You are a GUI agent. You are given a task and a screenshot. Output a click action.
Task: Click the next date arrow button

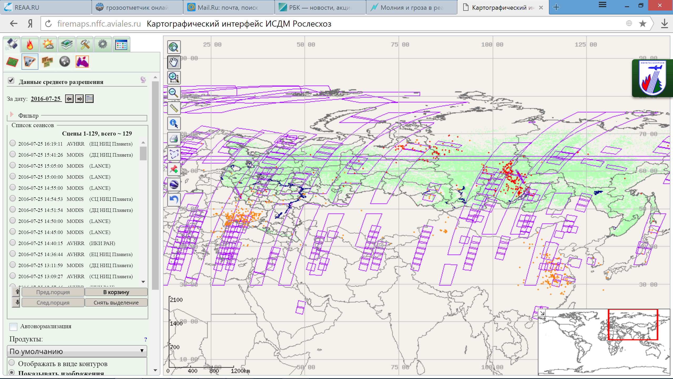click(x=79, y=99)
